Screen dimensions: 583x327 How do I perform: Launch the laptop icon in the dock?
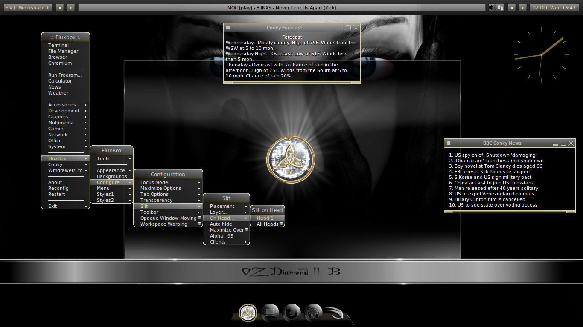point(270,313)
